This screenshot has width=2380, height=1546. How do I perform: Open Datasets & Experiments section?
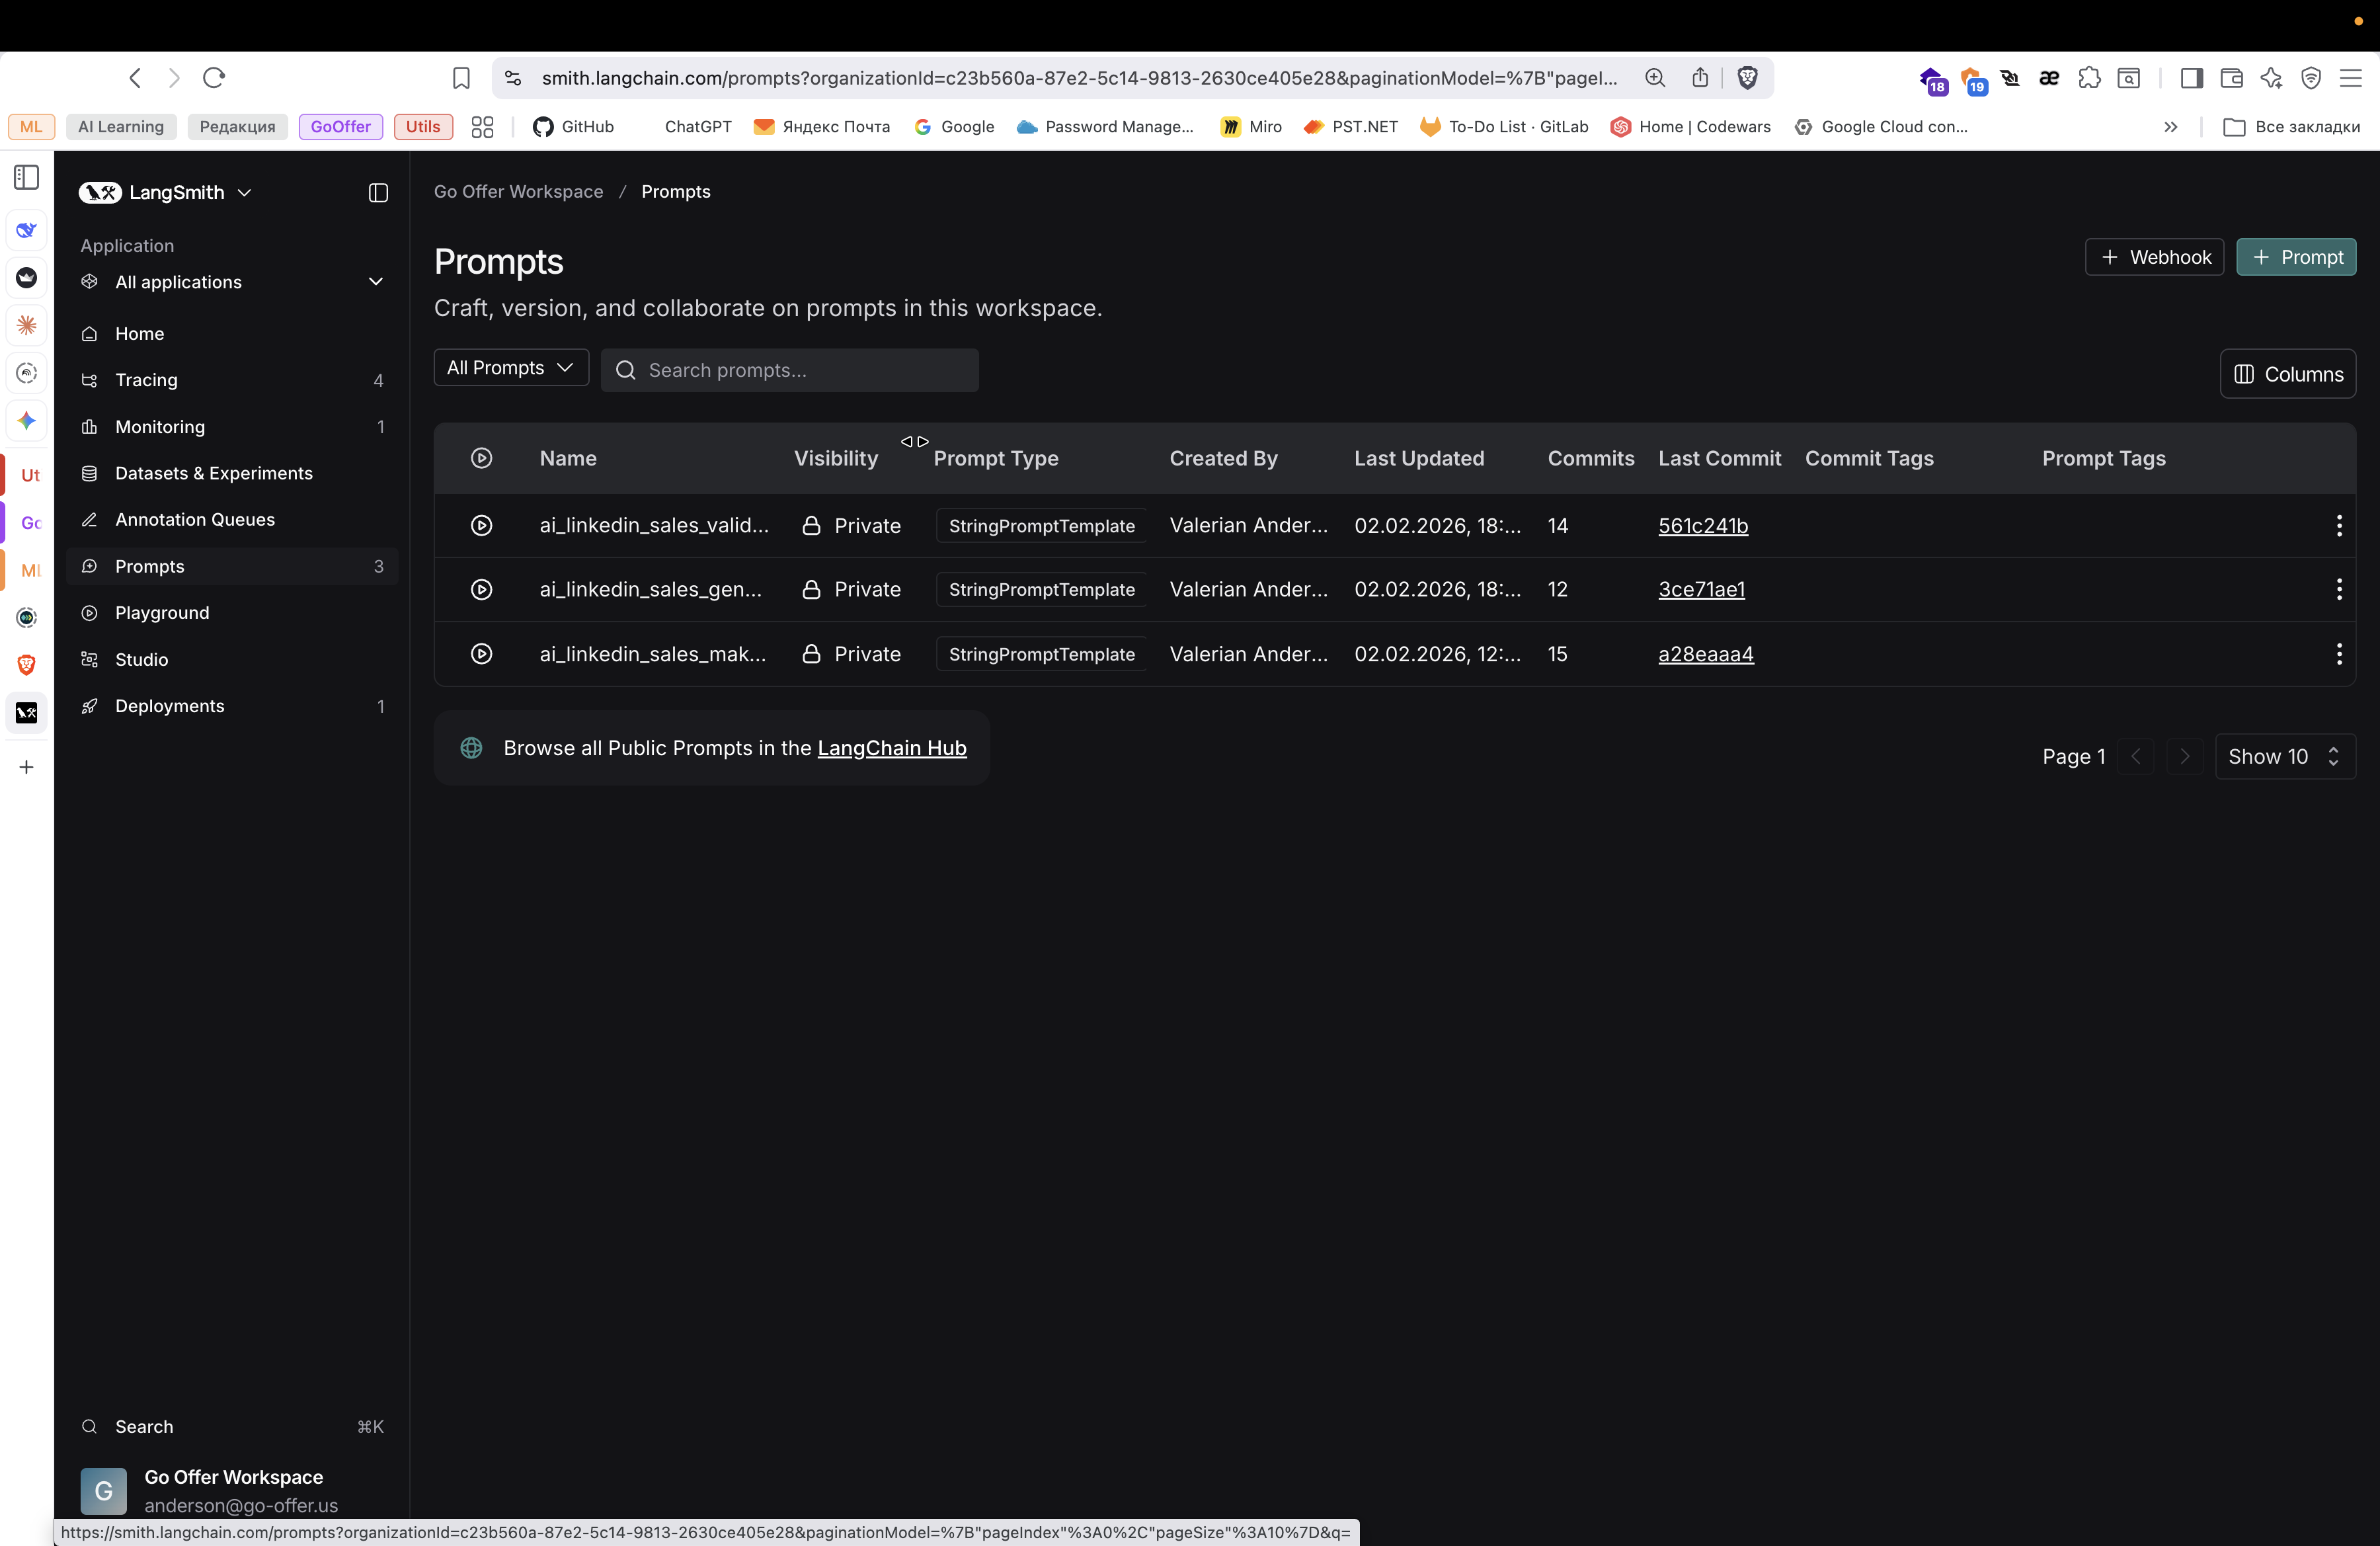point(213,473)
